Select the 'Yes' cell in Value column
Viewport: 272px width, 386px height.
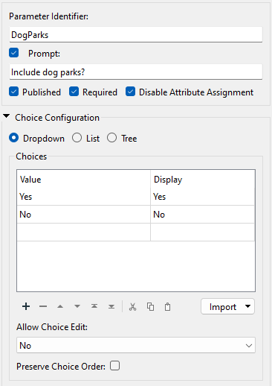[x=84, y=197]
